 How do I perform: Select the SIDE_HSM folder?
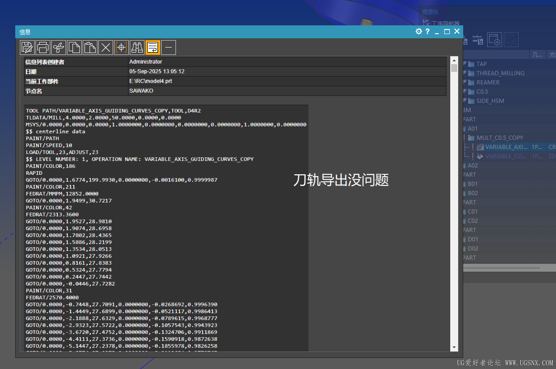click(x=490, y=101)
